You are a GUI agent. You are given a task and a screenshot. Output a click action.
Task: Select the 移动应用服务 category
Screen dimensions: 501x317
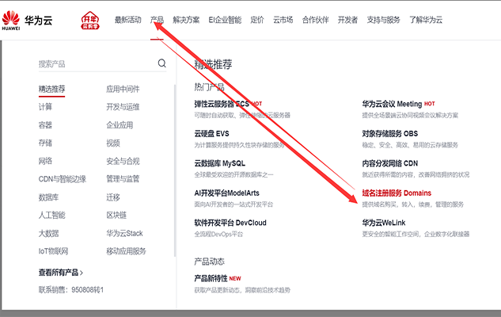point(126,251)
